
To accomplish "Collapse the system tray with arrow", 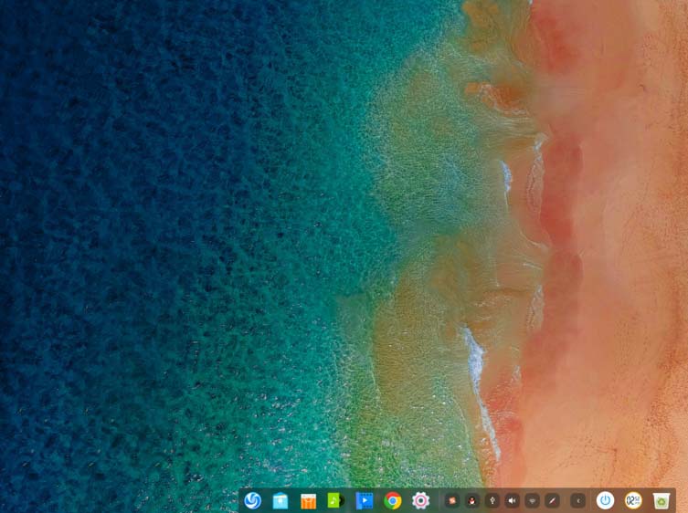I will [577, 500].
